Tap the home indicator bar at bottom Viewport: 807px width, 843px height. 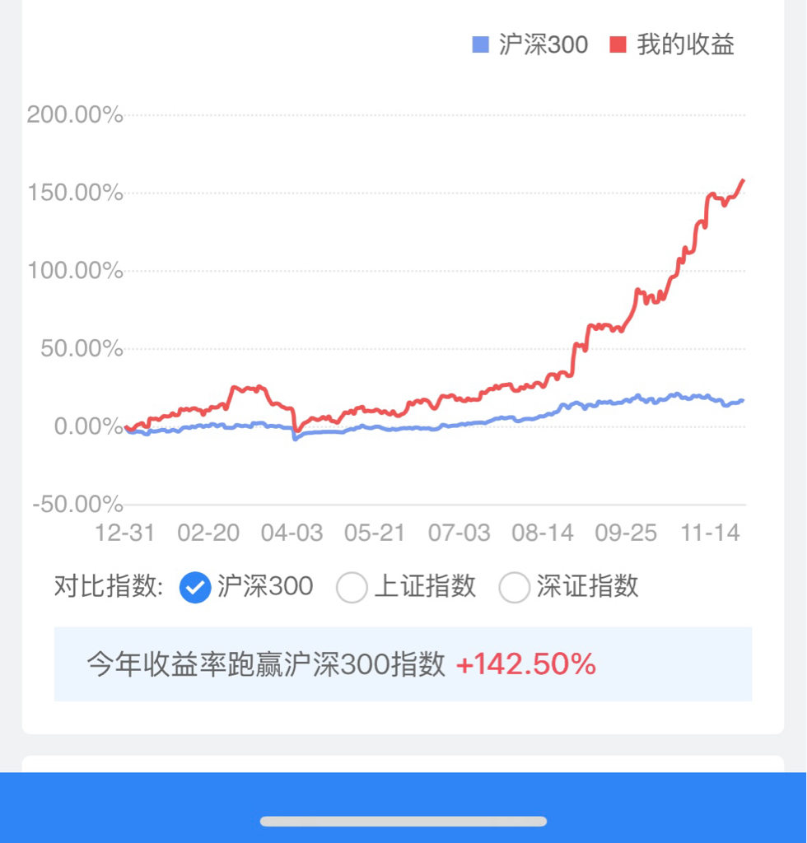[x=403, y=821]
